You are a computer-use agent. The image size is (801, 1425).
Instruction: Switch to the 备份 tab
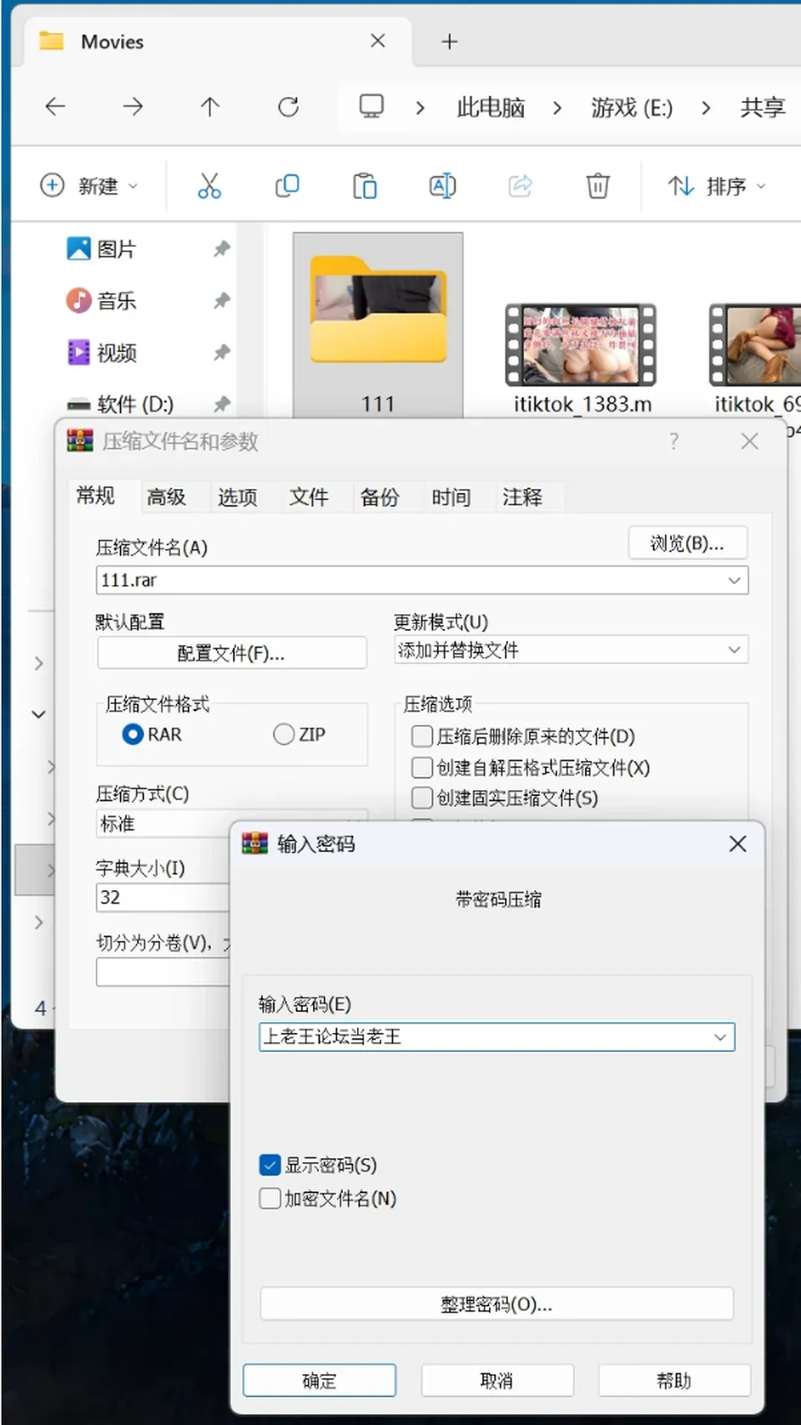[x=380, y=497]
